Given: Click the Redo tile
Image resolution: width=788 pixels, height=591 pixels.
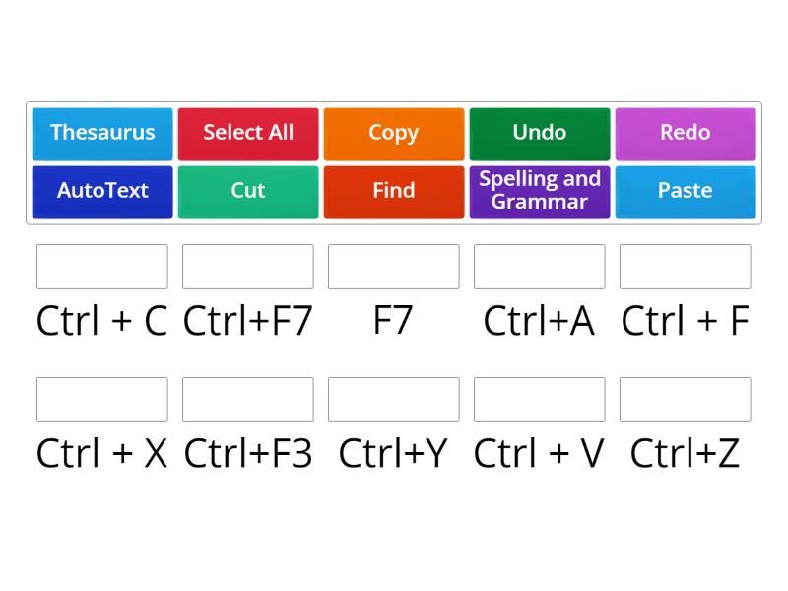Looking at the screenshot, I should coord(686,133).
